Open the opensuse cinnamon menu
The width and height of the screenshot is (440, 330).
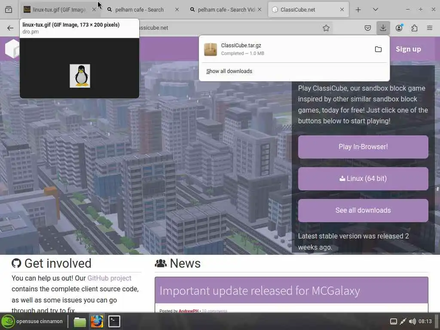[32, 321]
